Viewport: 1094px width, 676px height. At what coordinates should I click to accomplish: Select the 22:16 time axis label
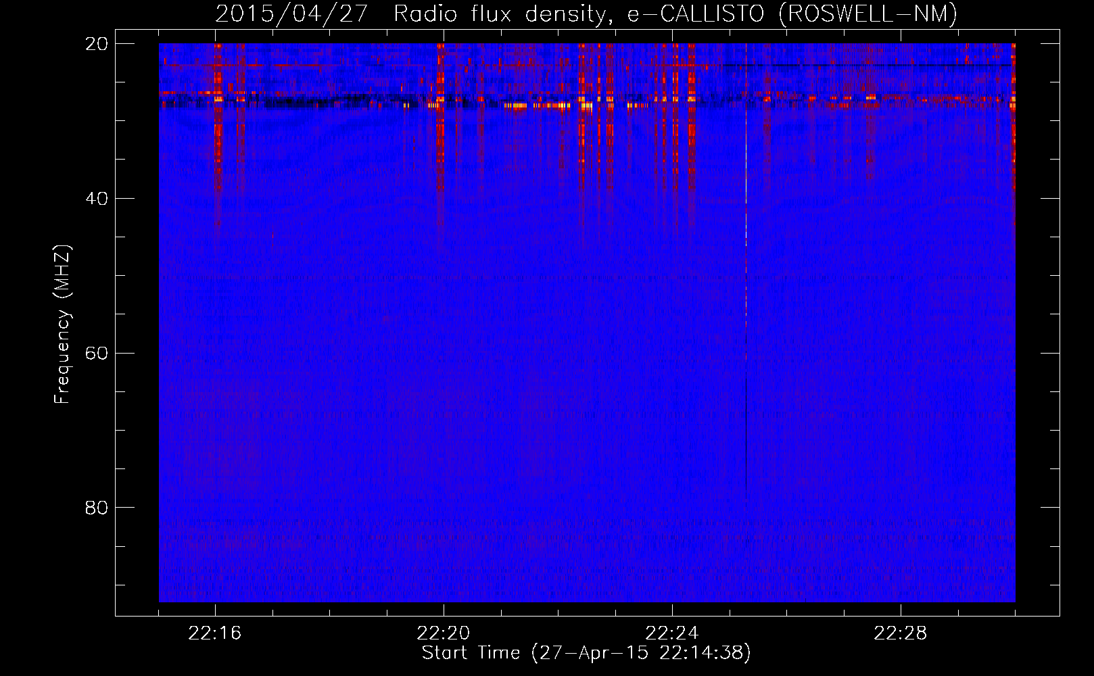coord(215,633)
